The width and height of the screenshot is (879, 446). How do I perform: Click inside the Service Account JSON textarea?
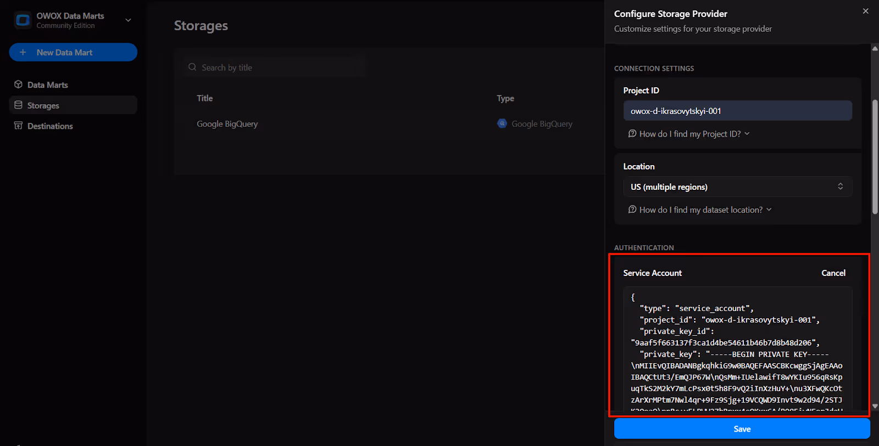tap(738, 349)
